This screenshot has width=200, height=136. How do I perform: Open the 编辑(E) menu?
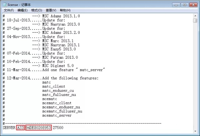(x=22, y=10)
